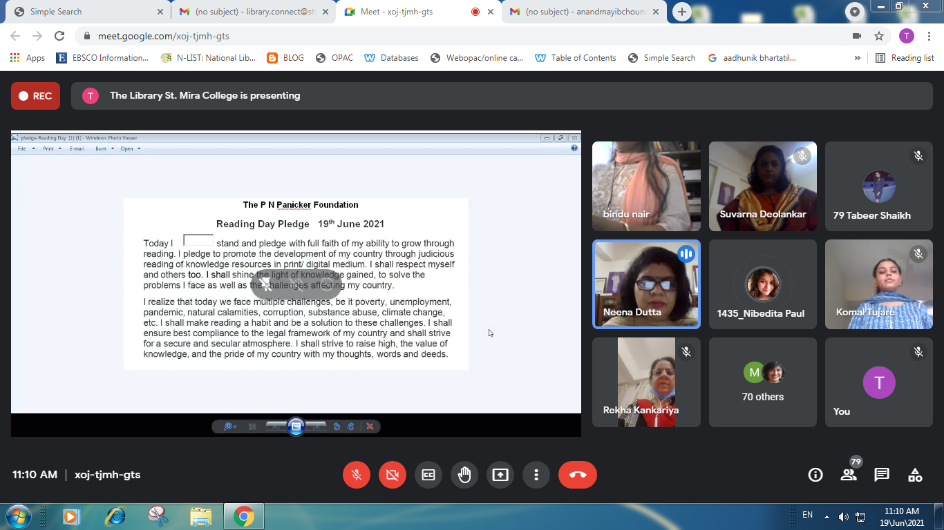This screenshot has width=944, height=530.
Task: Toggle the microphone mute button
Action: coord(357,475)
